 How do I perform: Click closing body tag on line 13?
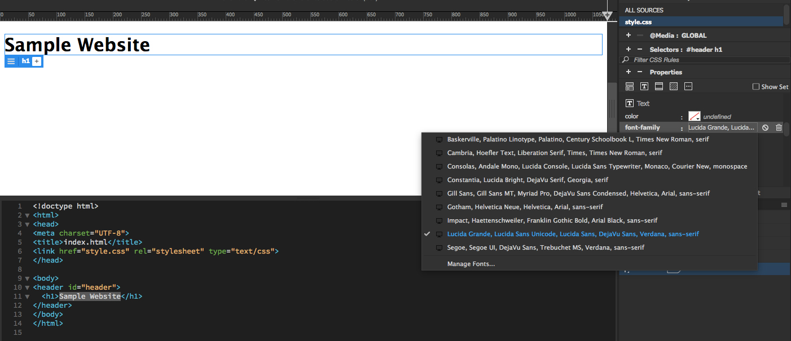(x=48, y=315)
